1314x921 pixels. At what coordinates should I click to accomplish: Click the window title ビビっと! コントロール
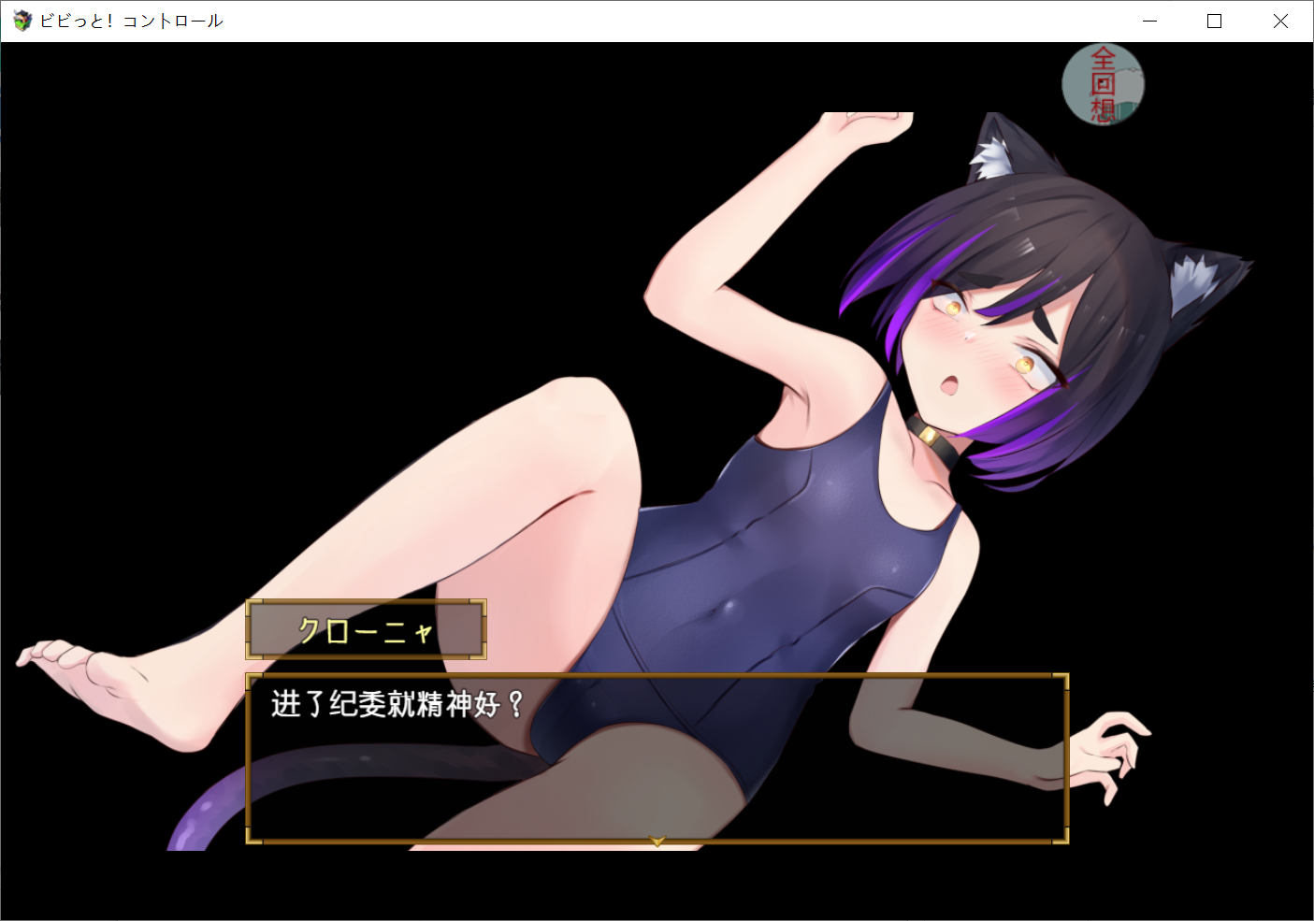(131, 21)
